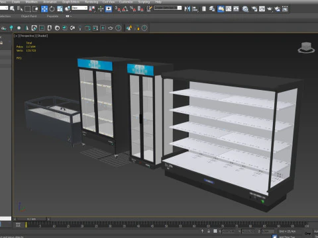Toggle the Ribbon display button
318x238 pixels.
(221, 9)
